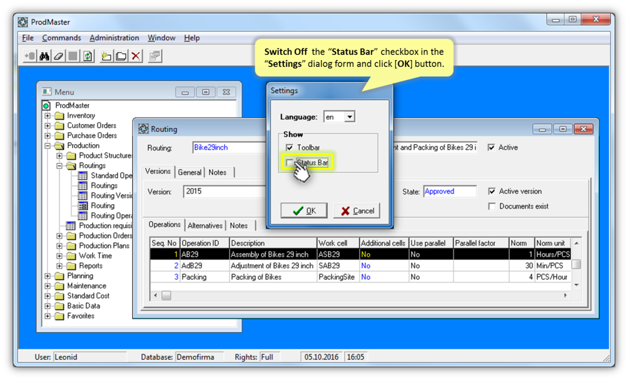Collapse the Production tree node
This screenshot has width=628, height=380.
pyautogui.click(x=47, y=146)
